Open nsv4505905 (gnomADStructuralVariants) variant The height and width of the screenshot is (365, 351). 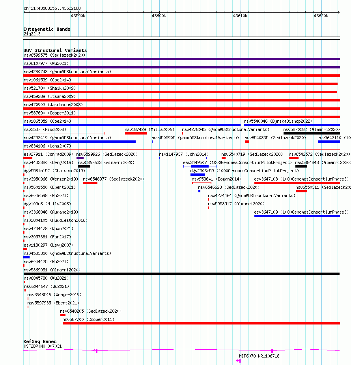point(195,138)
